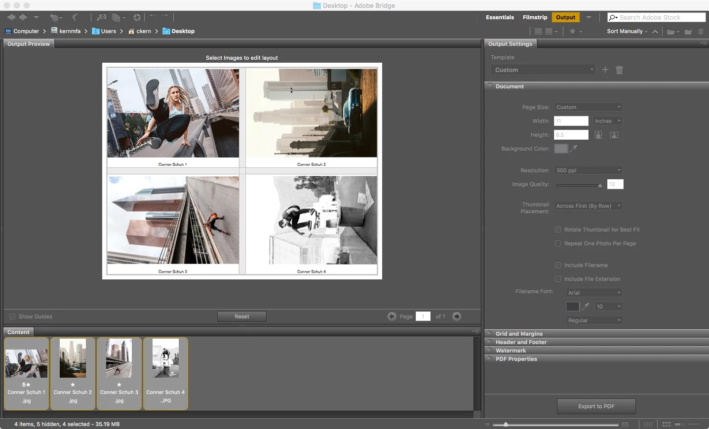Click the Get Photos from Camera icon
The image size is (709, 429).
(101, 17)
